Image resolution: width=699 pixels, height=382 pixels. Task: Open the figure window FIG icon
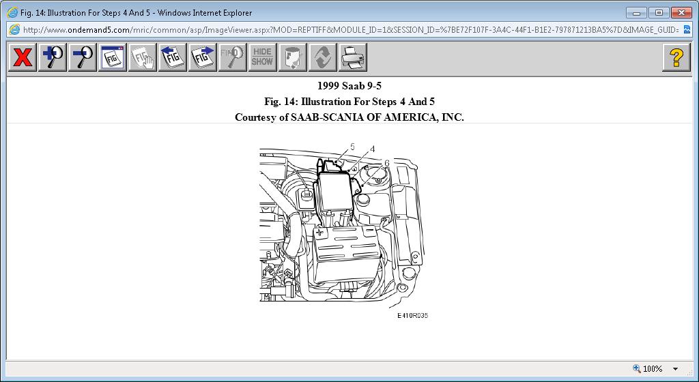click(113, 57)
